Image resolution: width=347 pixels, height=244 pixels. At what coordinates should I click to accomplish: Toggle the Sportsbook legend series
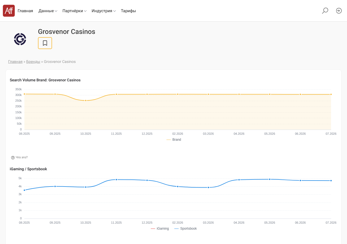pos(185,229)
